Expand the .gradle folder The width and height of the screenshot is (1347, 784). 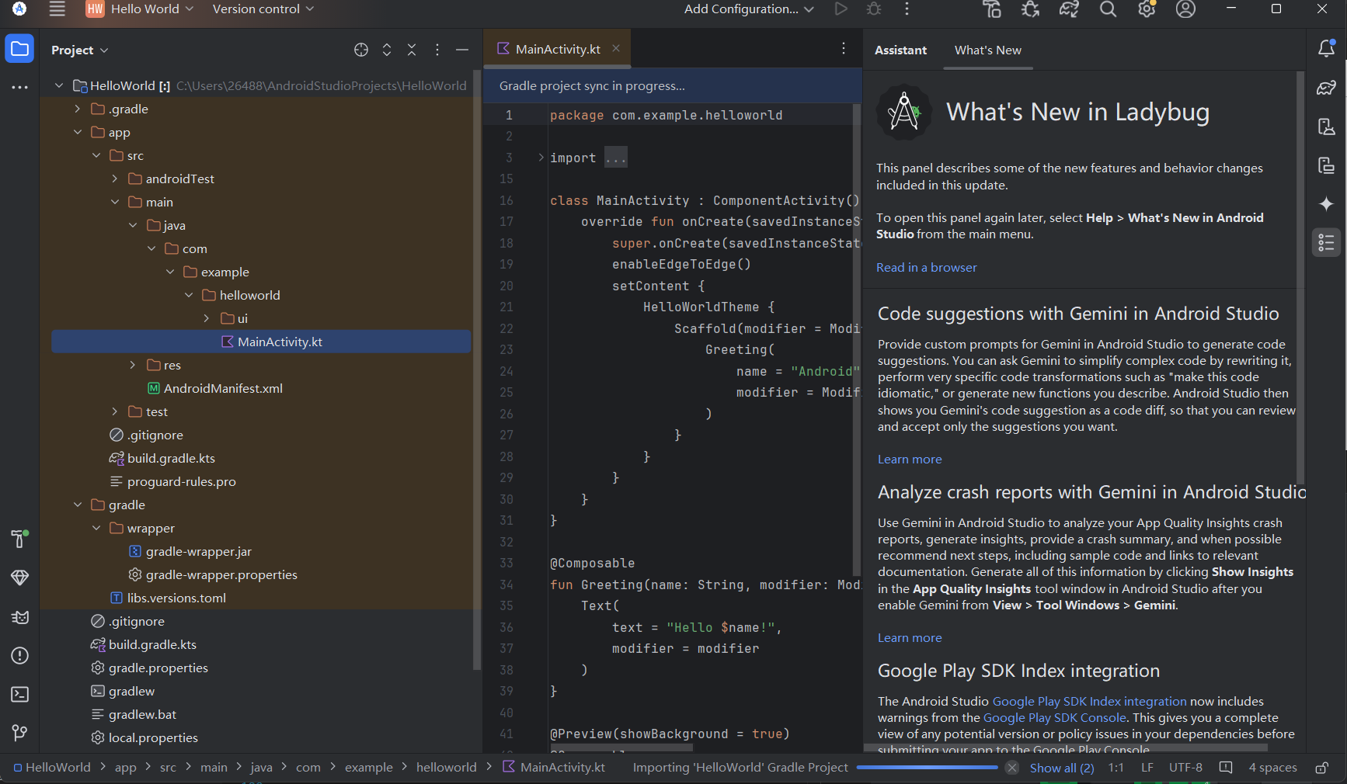click(x=78, y=109)
